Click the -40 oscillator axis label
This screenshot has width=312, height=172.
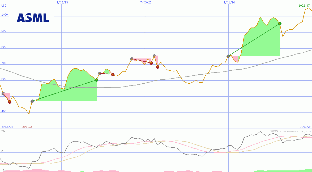coord(4,170)
